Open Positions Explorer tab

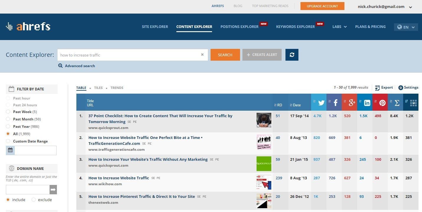pyautogui.click(x=239, y=27)
